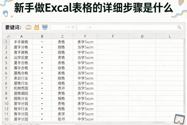Screen dimensions: 187x125
Task: Click the long formula search field
Action: click(x=130, y=27)
